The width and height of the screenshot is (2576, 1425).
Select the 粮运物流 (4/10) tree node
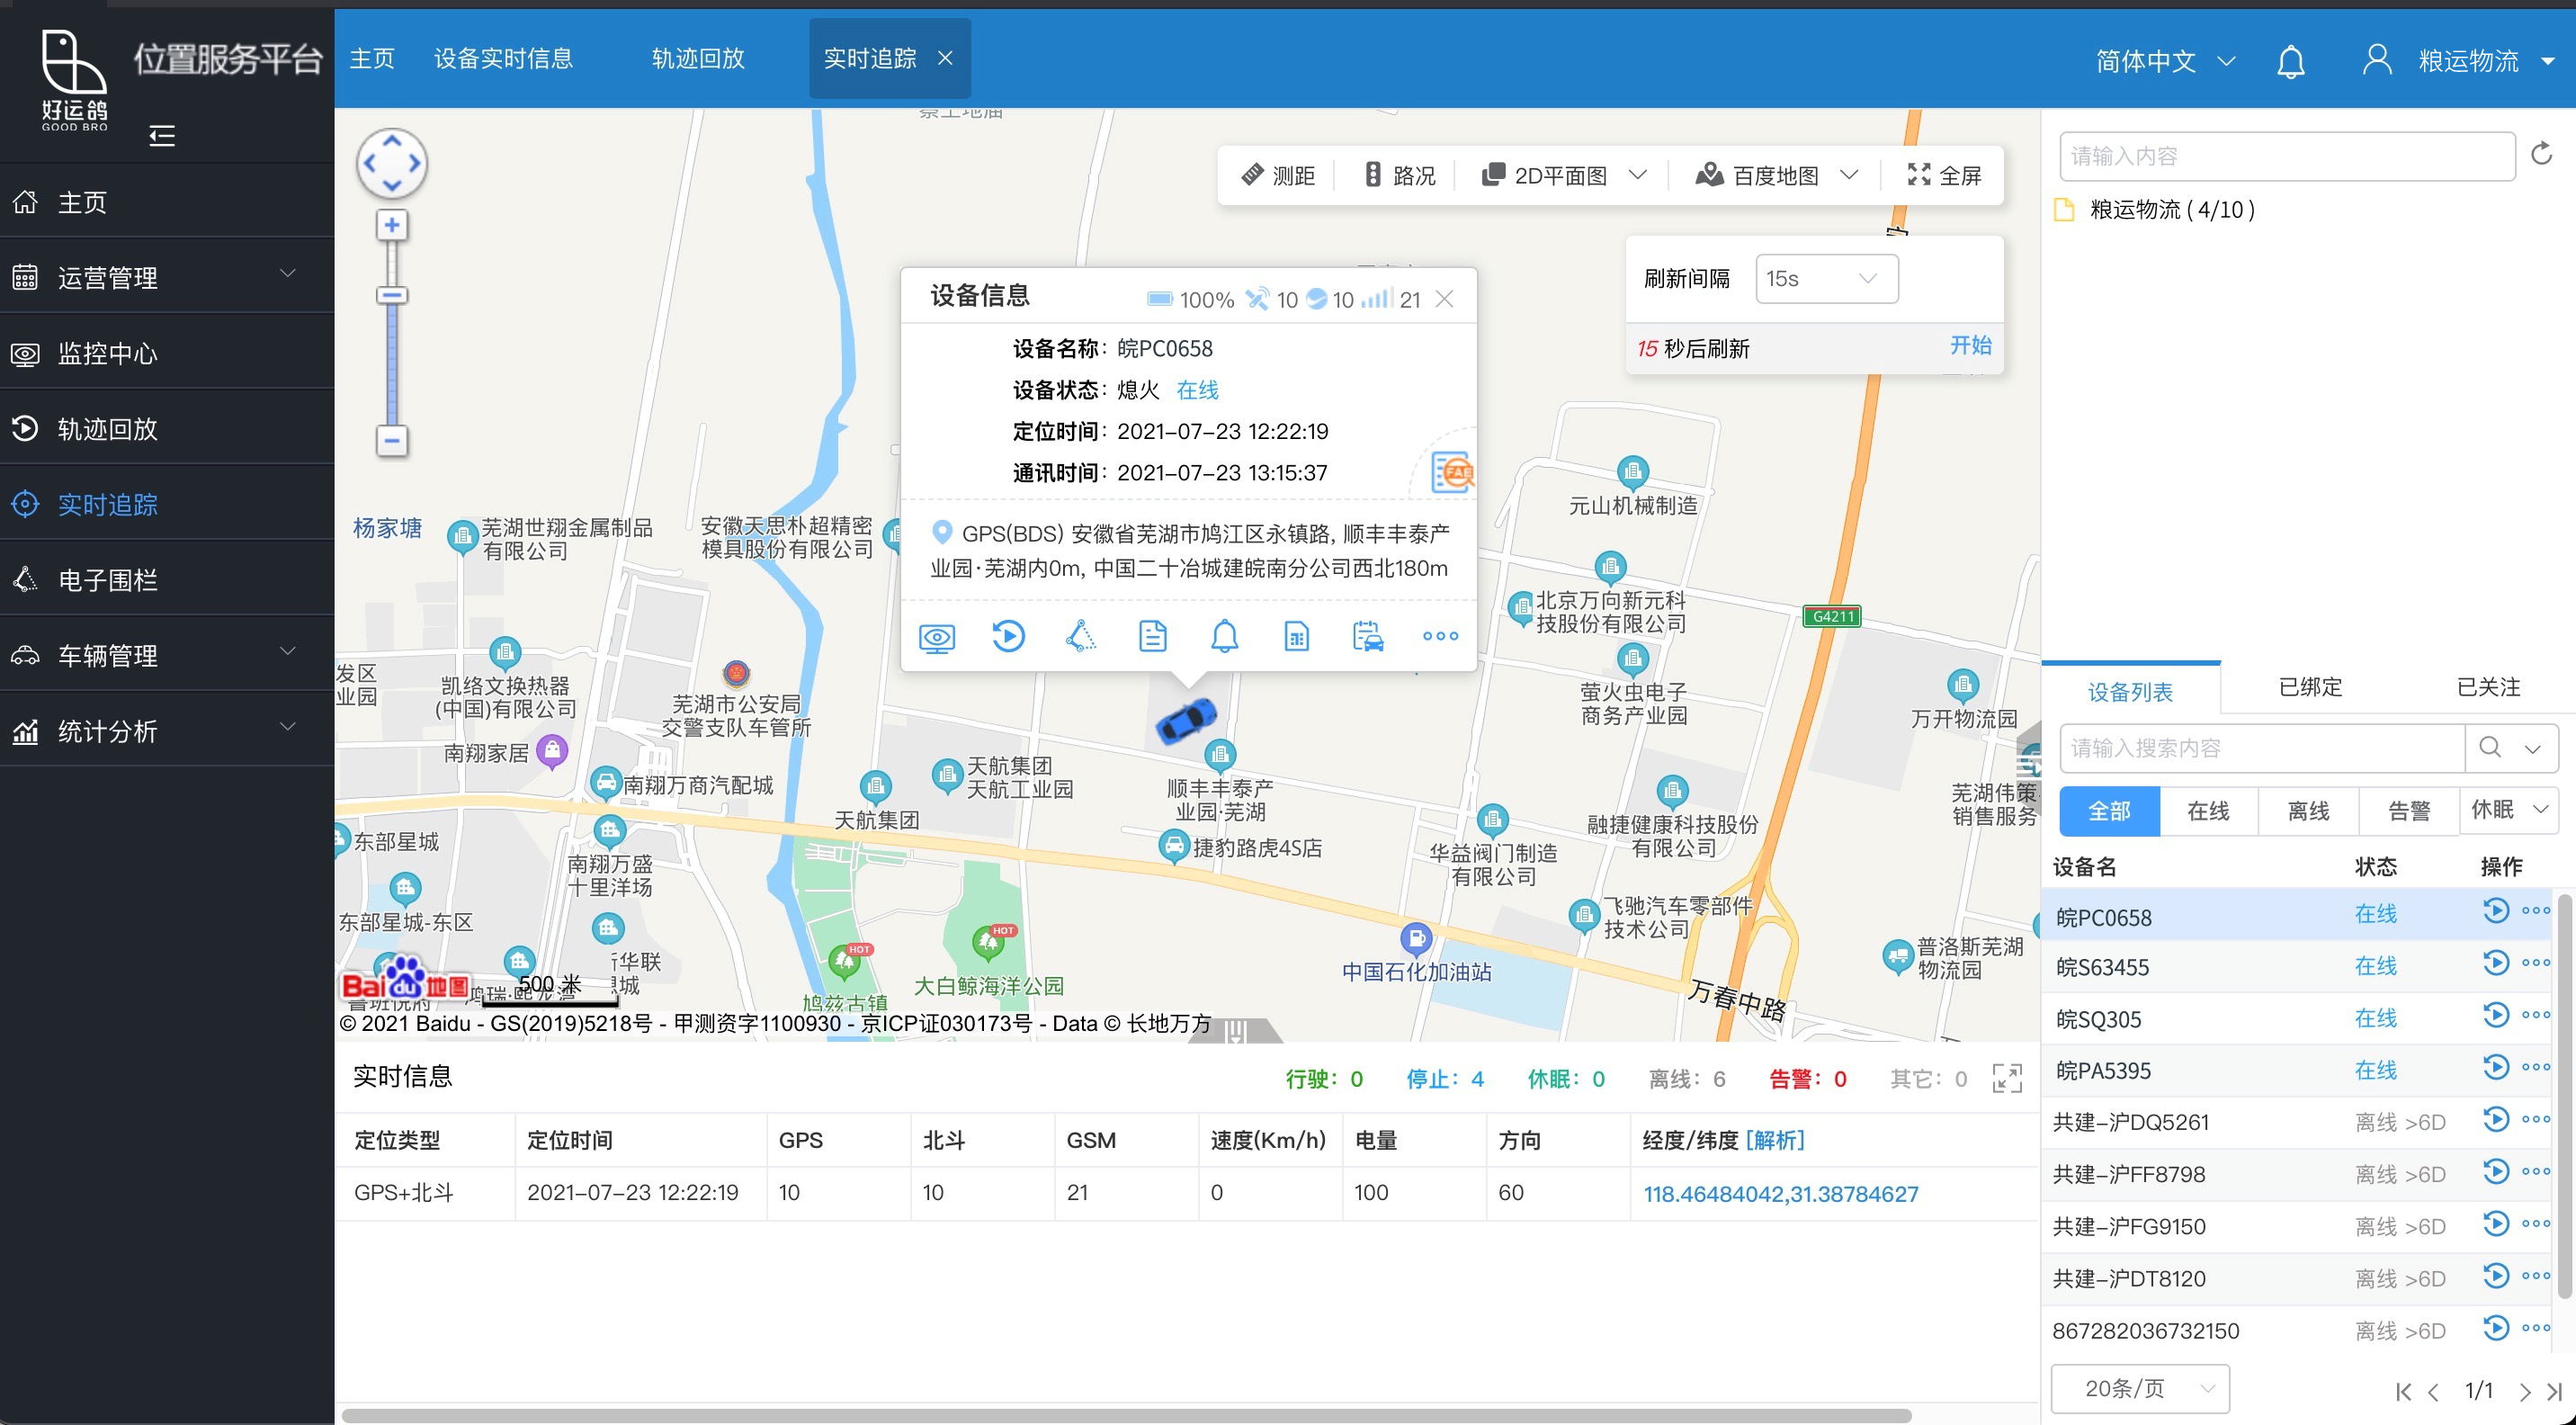tap(2171, 209)
